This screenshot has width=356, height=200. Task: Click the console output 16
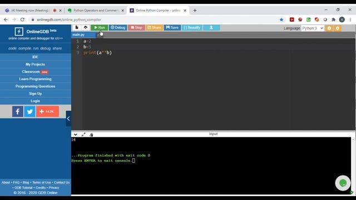73,139
